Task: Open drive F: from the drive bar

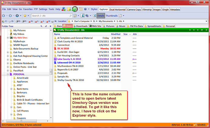Action: (24, 21)
